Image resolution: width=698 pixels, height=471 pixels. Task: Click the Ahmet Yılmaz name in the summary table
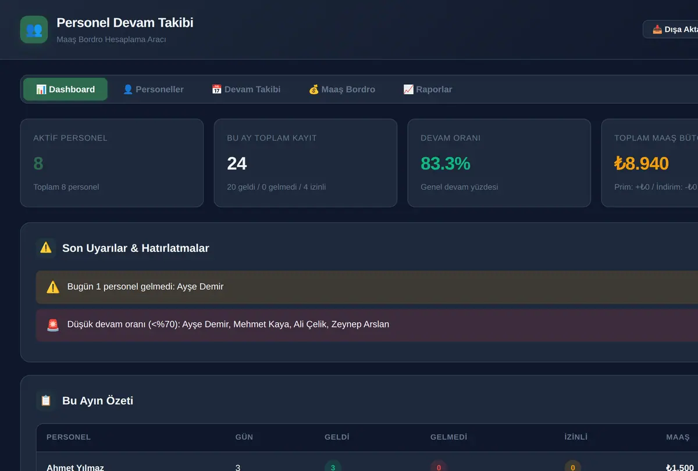75,468
